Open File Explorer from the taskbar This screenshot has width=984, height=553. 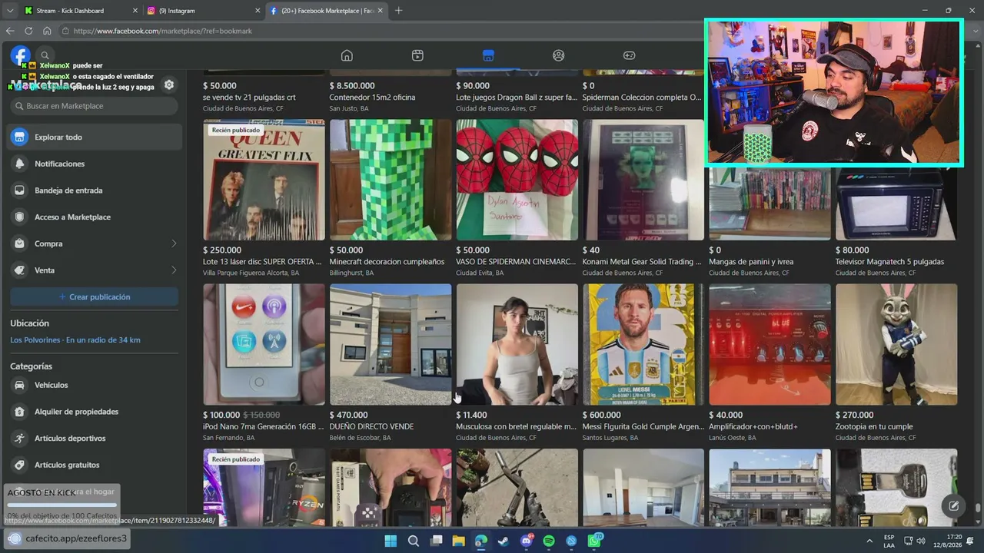(458, 541)
